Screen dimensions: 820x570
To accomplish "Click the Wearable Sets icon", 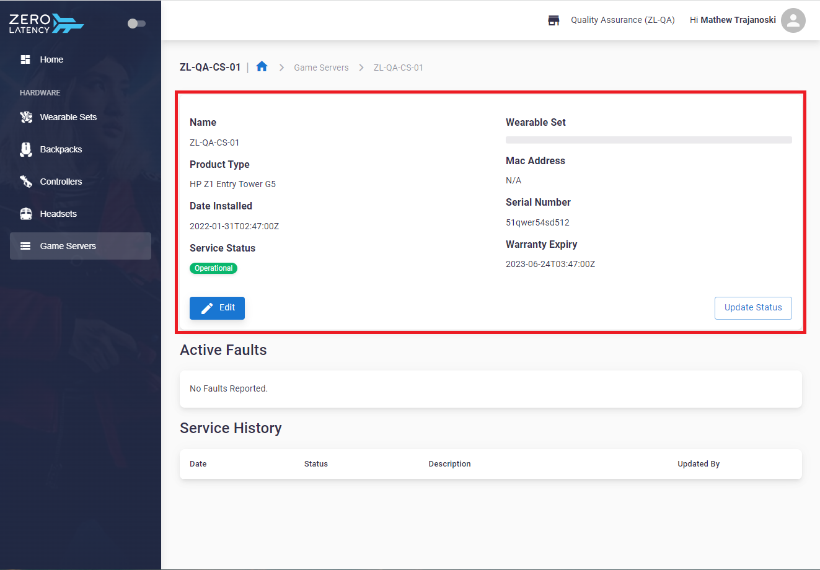I will (26, 117).
